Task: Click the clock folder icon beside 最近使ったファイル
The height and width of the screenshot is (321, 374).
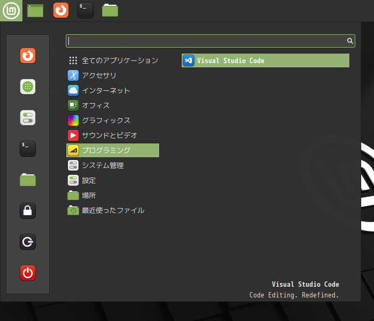Action: pos(73,210)
